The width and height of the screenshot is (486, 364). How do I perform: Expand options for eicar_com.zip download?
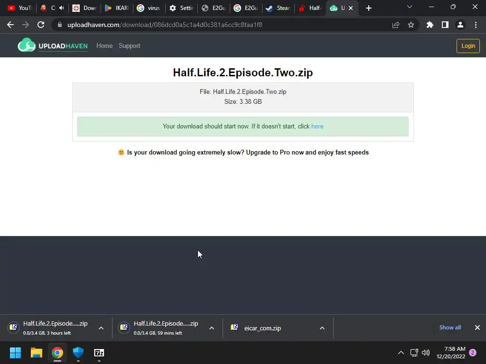[322, 328]
